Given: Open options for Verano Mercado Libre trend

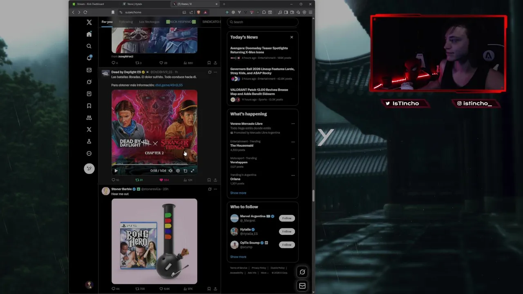Looking at the screenshot, I should pyautogui.click(x=293, y=124).
